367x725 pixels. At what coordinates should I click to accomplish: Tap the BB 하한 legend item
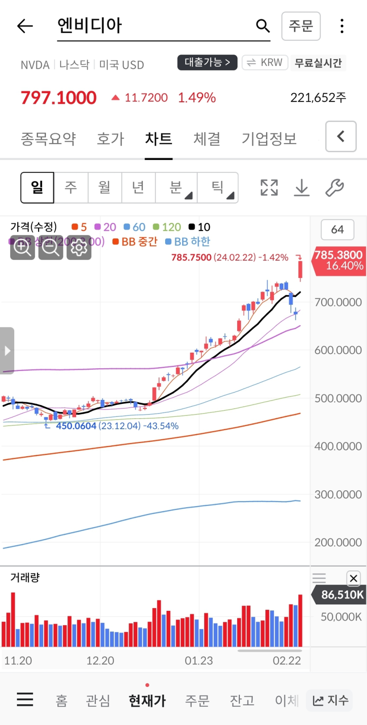click(x=188, y=242)
